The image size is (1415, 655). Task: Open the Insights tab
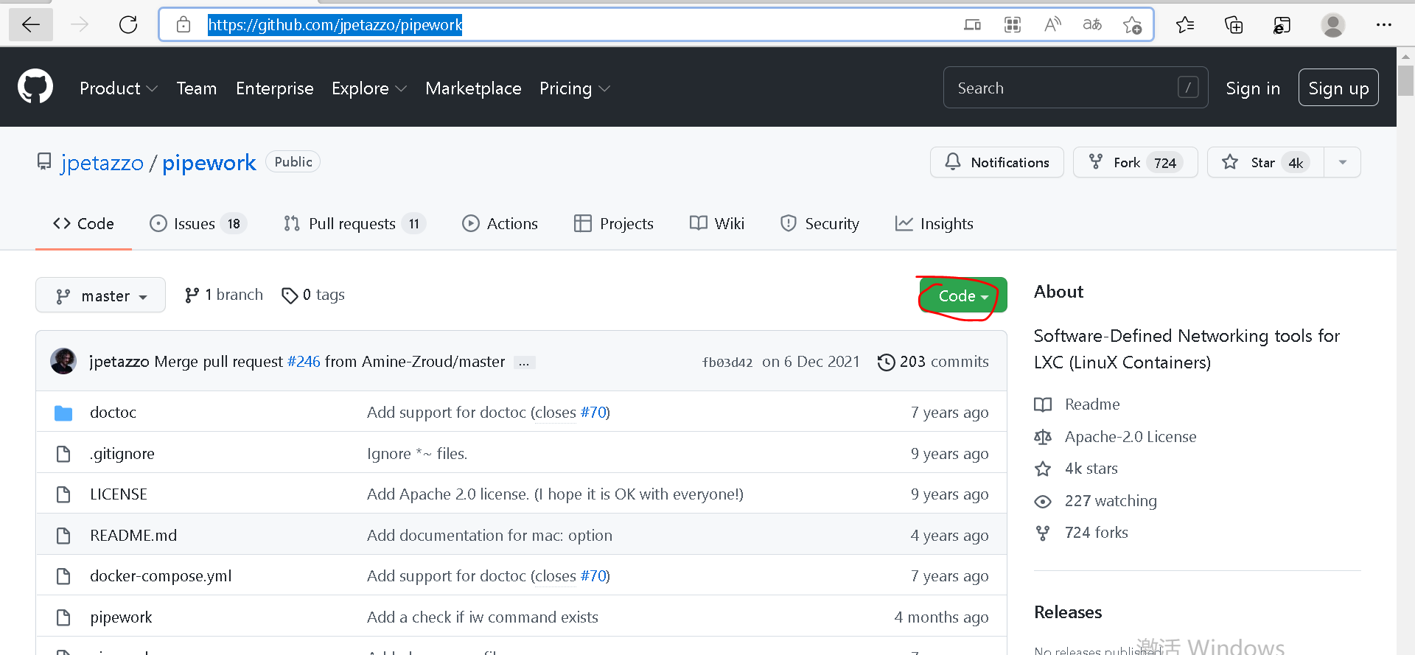(934, 224)
